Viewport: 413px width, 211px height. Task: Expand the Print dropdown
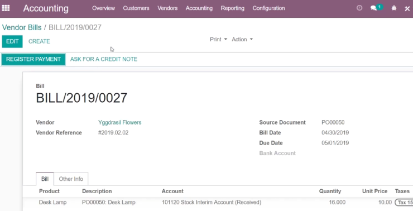[218, 40]
